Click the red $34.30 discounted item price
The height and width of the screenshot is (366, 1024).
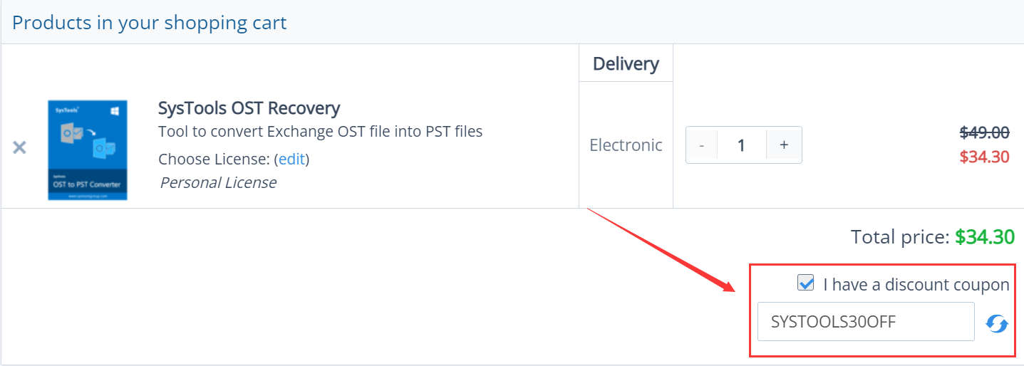coord(985,157)
